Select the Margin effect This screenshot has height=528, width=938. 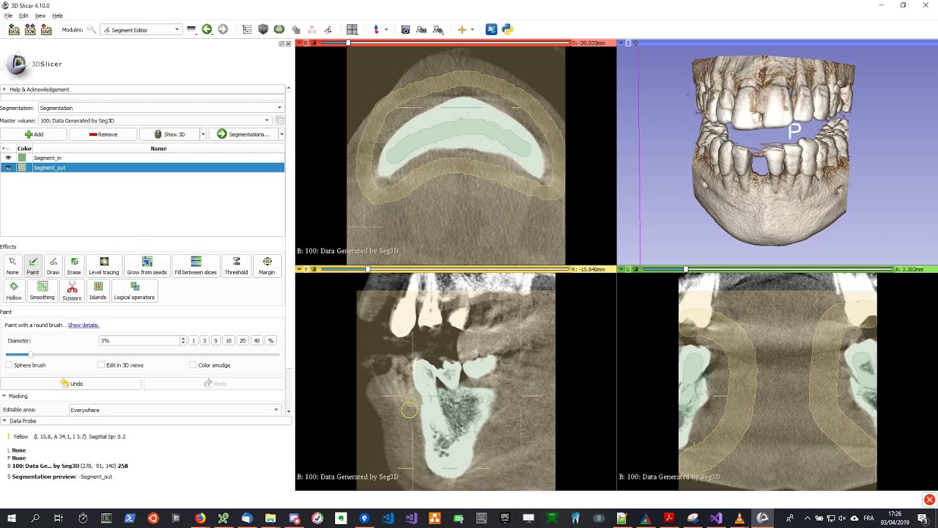267,265
